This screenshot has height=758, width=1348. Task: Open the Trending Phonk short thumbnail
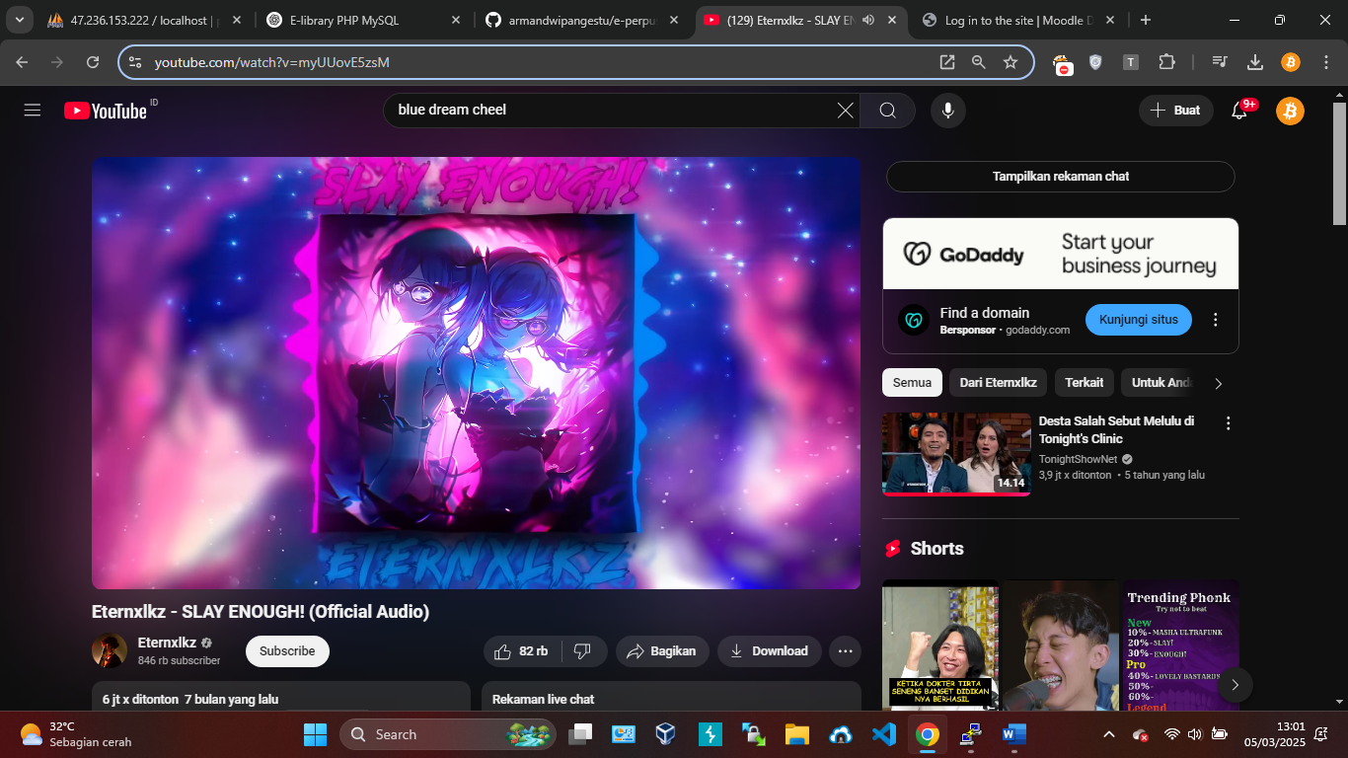(1179, 644)
